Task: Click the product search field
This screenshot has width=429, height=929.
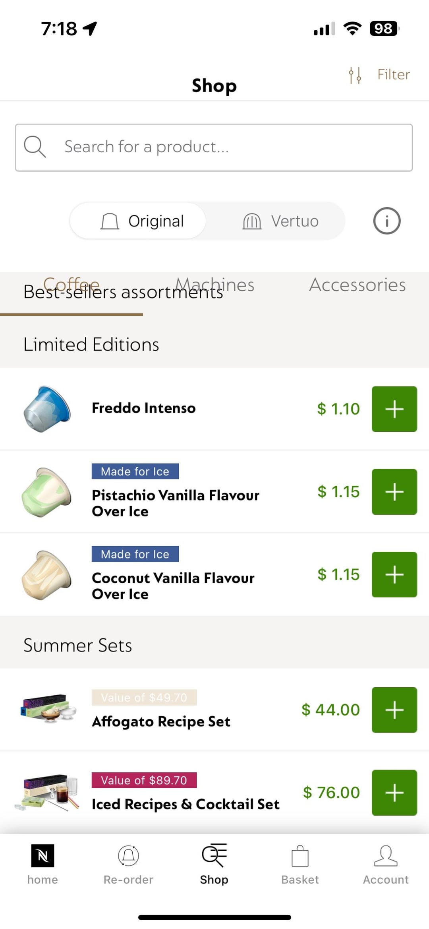Action: tap(214, 147)
